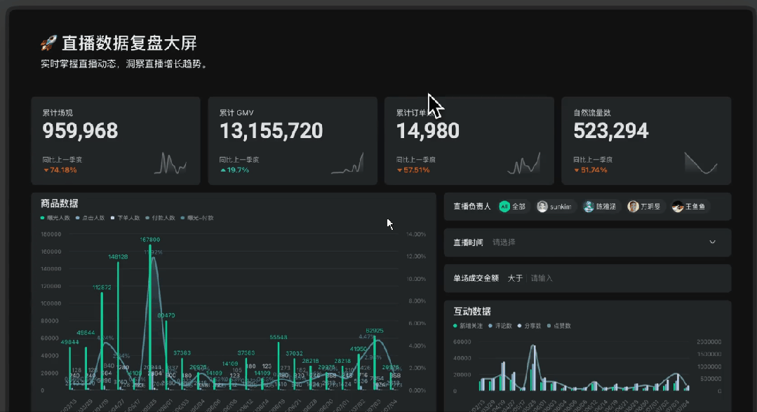Select 万玥旻 avatar in host filter

pos(644,207)
